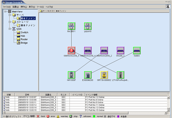Open the 操作(C) menu
172x118 pixels.
tap(24, 7)
